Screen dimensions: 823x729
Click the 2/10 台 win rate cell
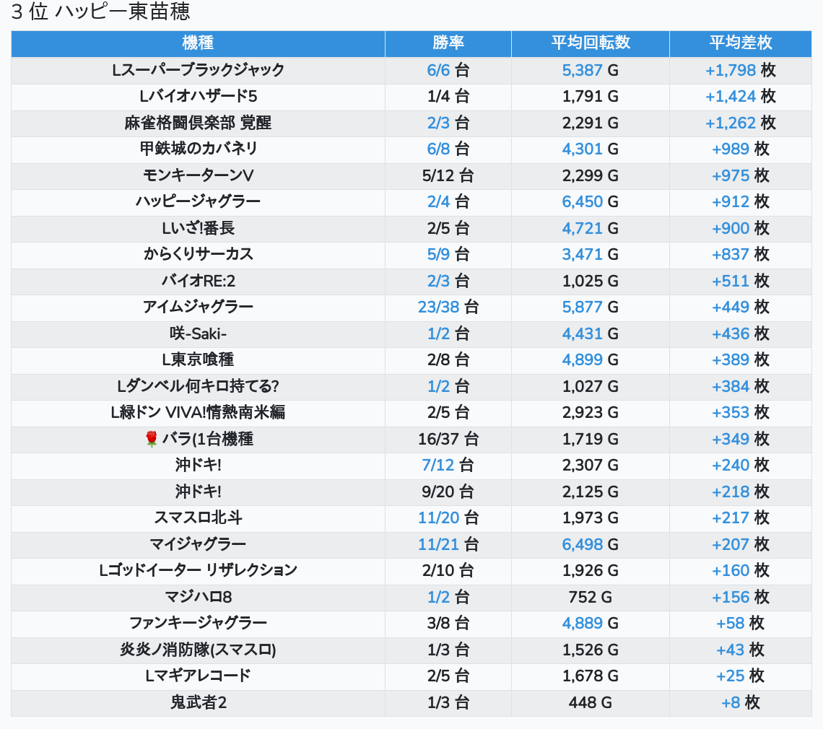(448, 570)
